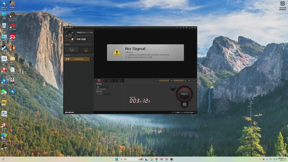Image resolution: width=288 pixels, height=162 pixels.
Task: Show hidden system tray icons
Action: (260, 159)
